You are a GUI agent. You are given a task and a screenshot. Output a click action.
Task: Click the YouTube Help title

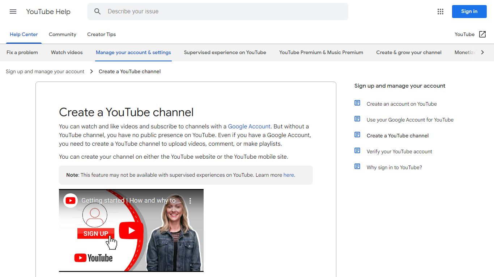(x=48, y=12)
